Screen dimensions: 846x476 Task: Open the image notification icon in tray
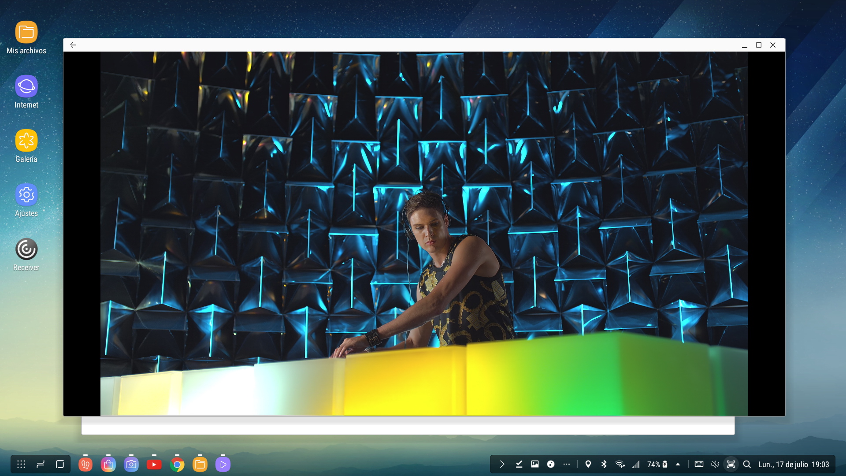(x=535, y=464)
